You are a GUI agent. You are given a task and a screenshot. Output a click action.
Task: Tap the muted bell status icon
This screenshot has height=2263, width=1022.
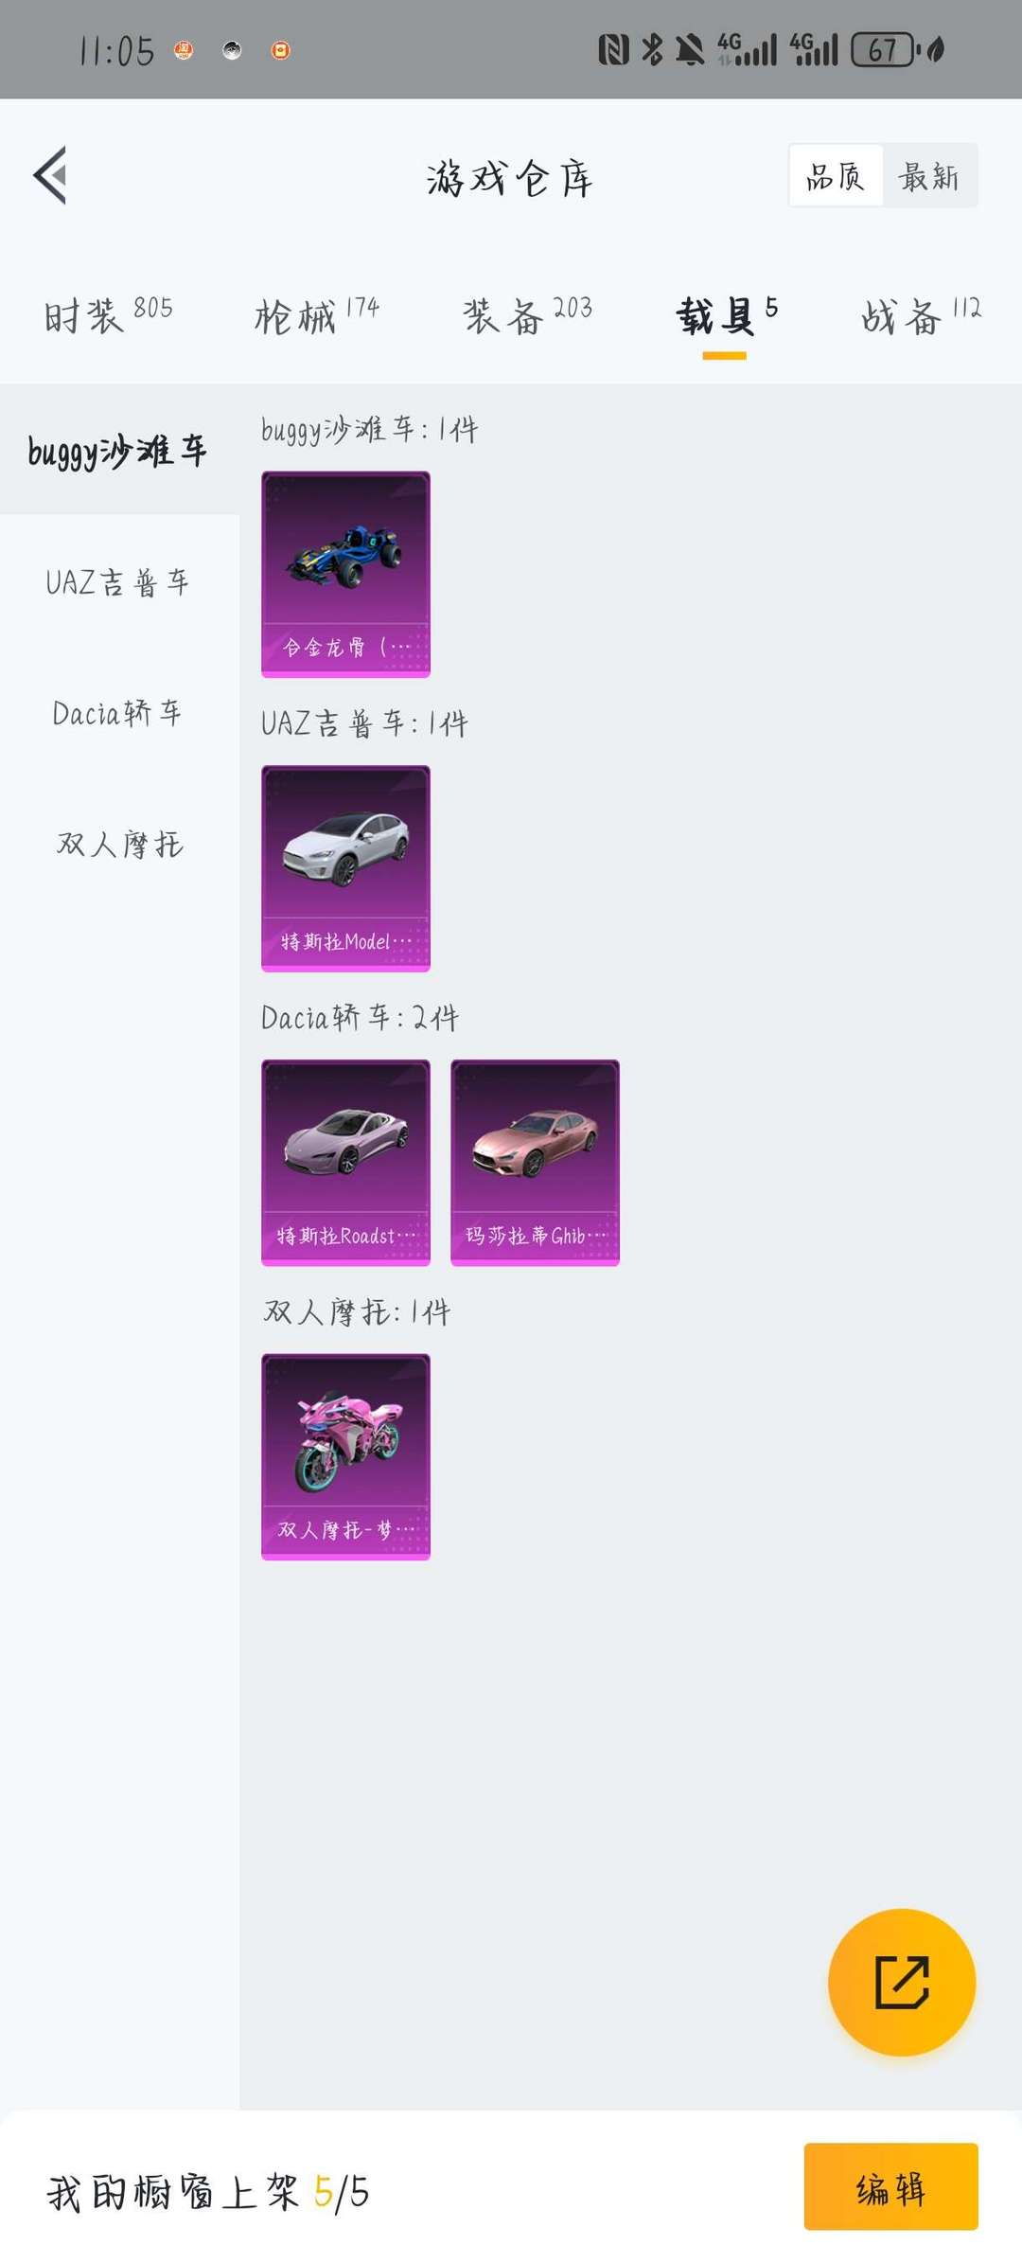pyautogui.click(x=690, y=49)
